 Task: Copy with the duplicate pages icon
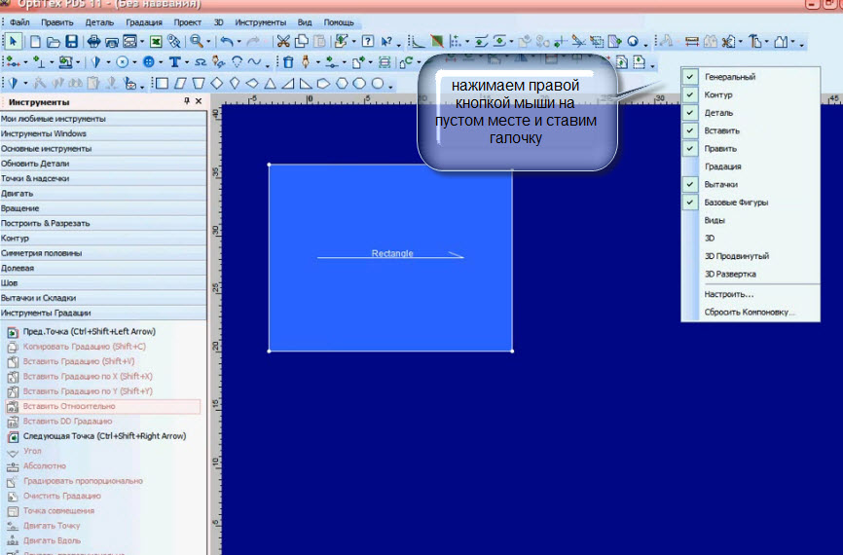pyautogui.click(x=302, y=42)
